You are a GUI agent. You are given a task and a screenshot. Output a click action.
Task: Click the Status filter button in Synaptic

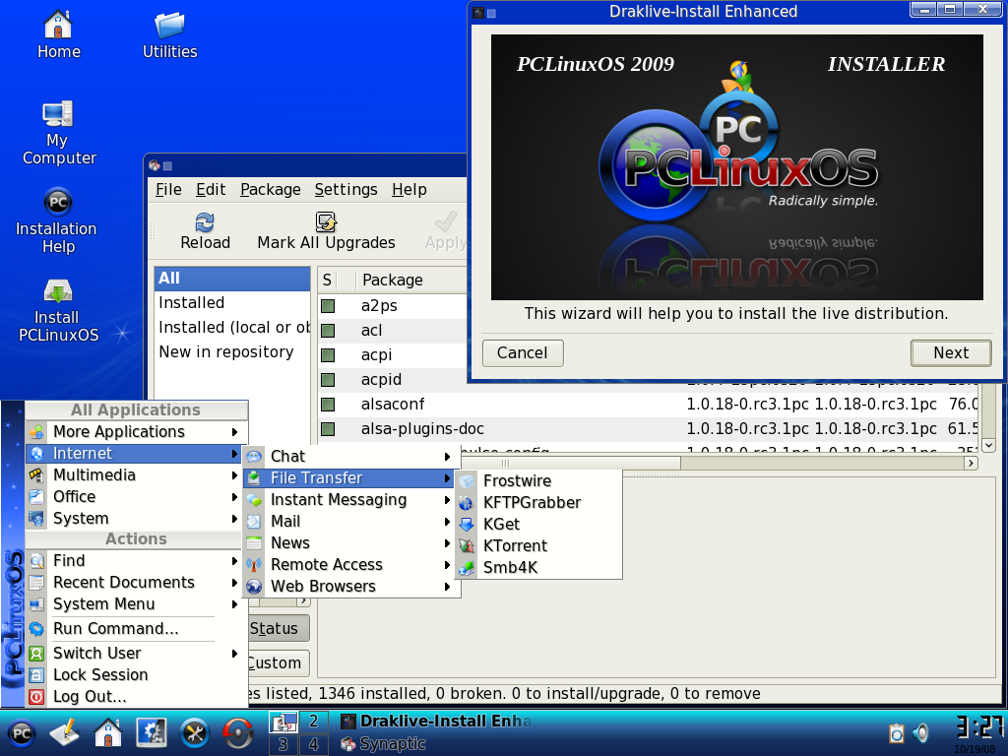point(279,629)
